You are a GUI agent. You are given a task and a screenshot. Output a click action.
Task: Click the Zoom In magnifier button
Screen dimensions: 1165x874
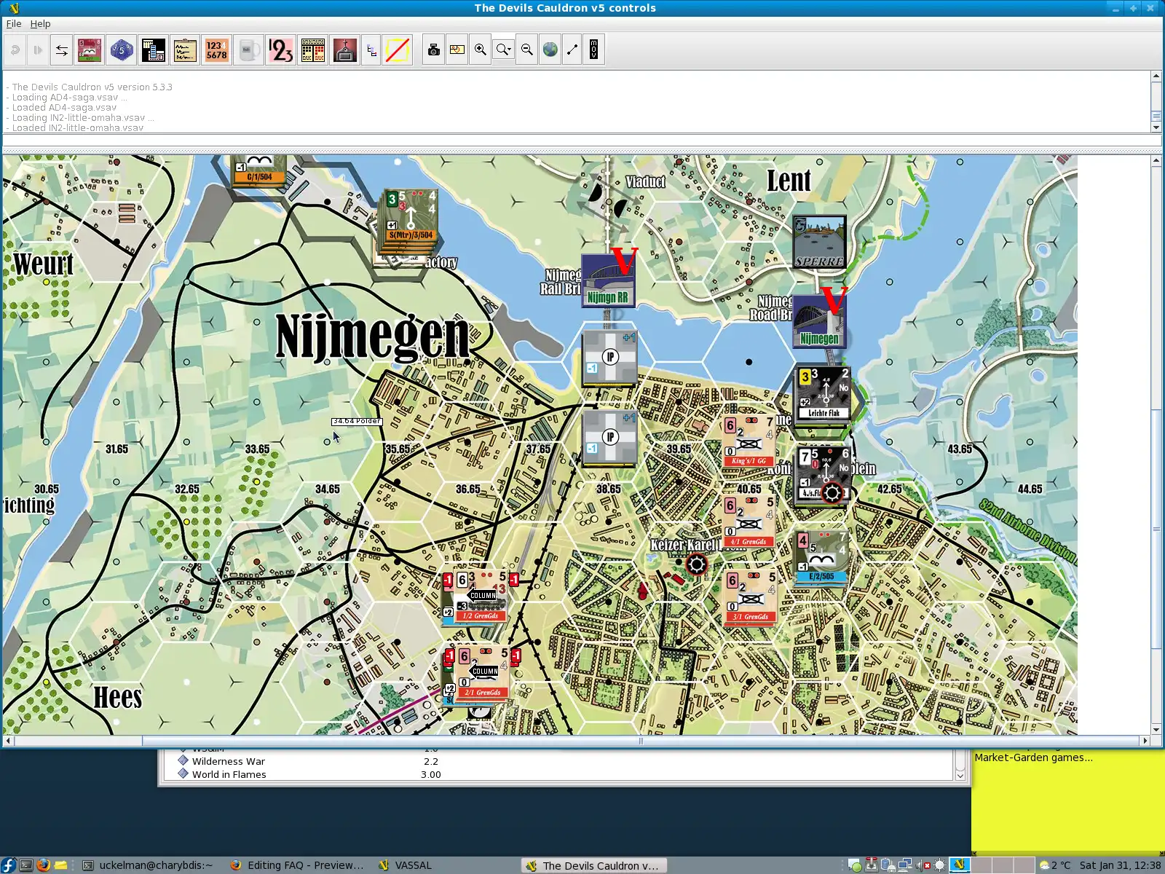480,50
